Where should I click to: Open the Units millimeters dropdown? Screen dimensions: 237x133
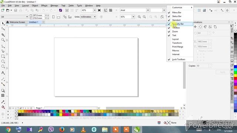pyautogui.click(x=95, y=17)
